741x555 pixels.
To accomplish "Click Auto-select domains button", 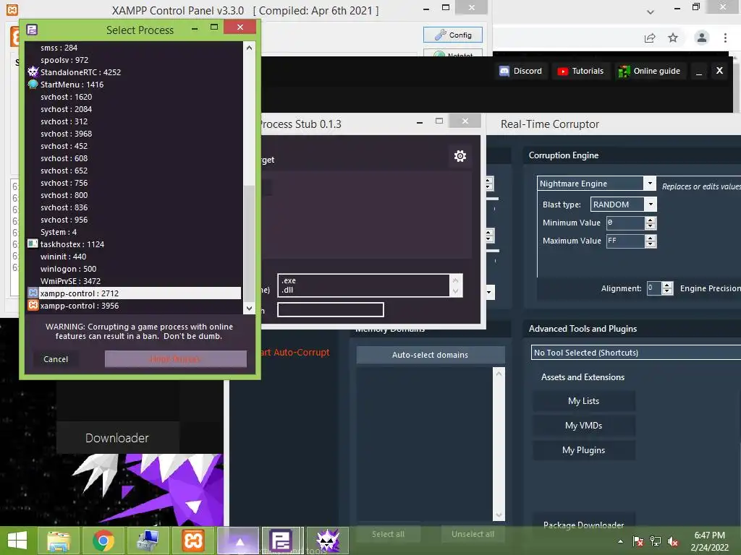I will 430,355.
